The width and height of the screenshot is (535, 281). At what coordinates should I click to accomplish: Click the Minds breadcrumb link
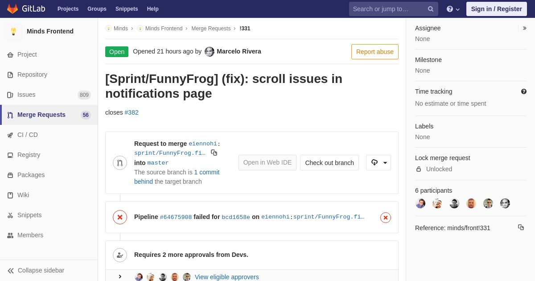coord(120,29)
